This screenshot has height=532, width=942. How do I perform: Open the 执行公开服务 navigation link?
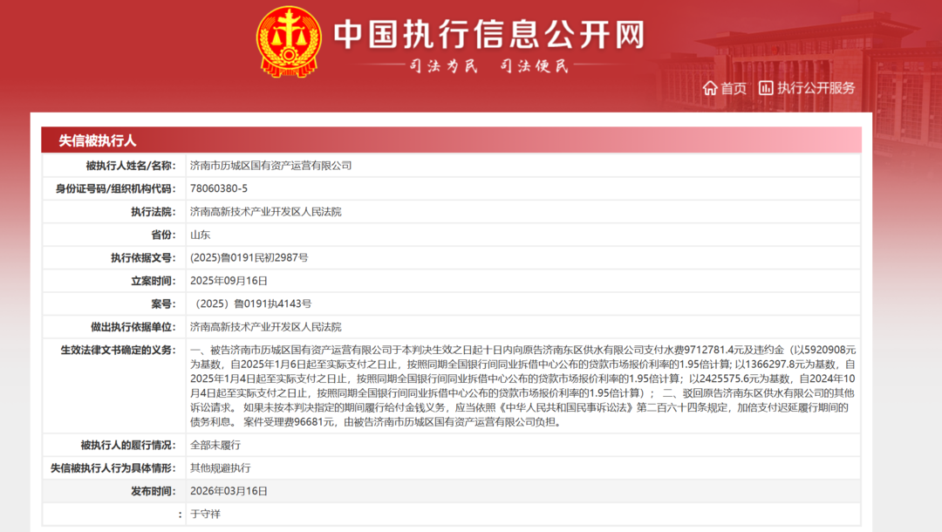[x=816, y=88]
